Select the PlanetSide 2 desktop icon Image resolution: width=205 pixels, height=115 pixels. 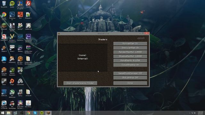point(12,60)
